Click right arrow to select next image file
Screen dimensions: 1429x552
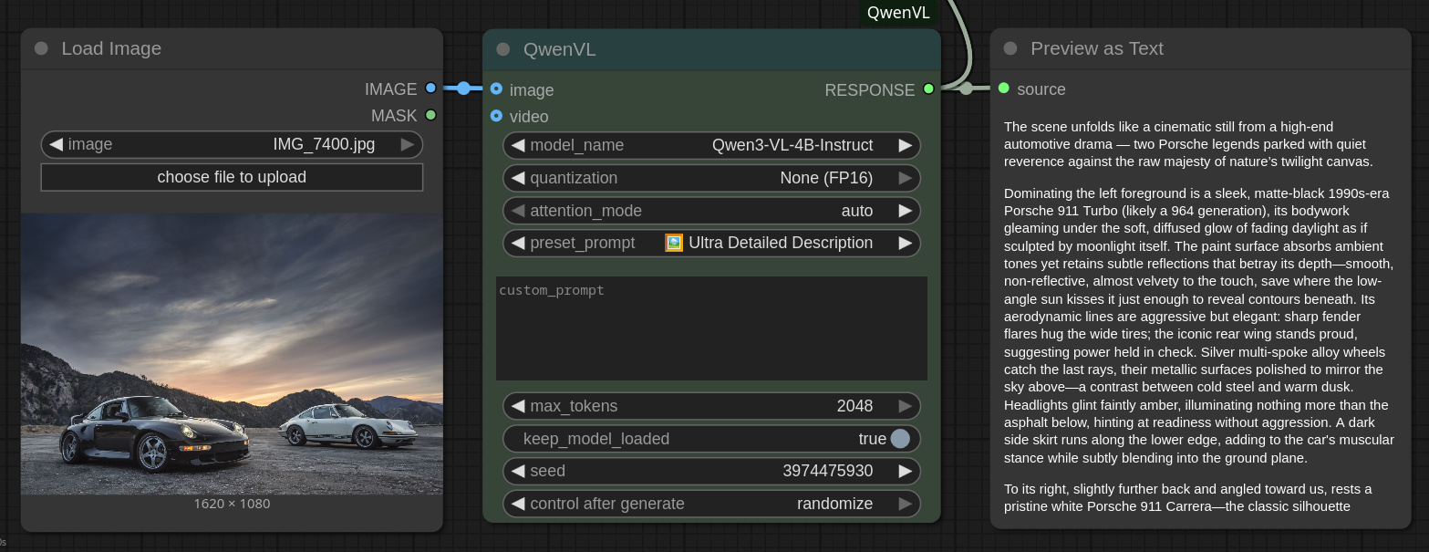(408, 144)
